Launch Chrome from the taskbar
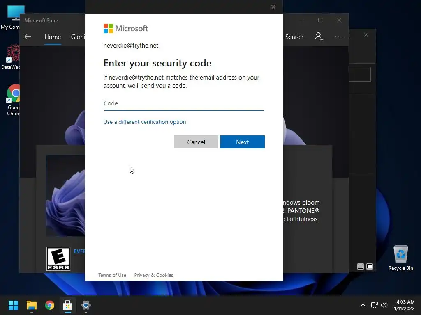Image resolution: width=421 pixels, height=315 pixels. click(50, 305)
